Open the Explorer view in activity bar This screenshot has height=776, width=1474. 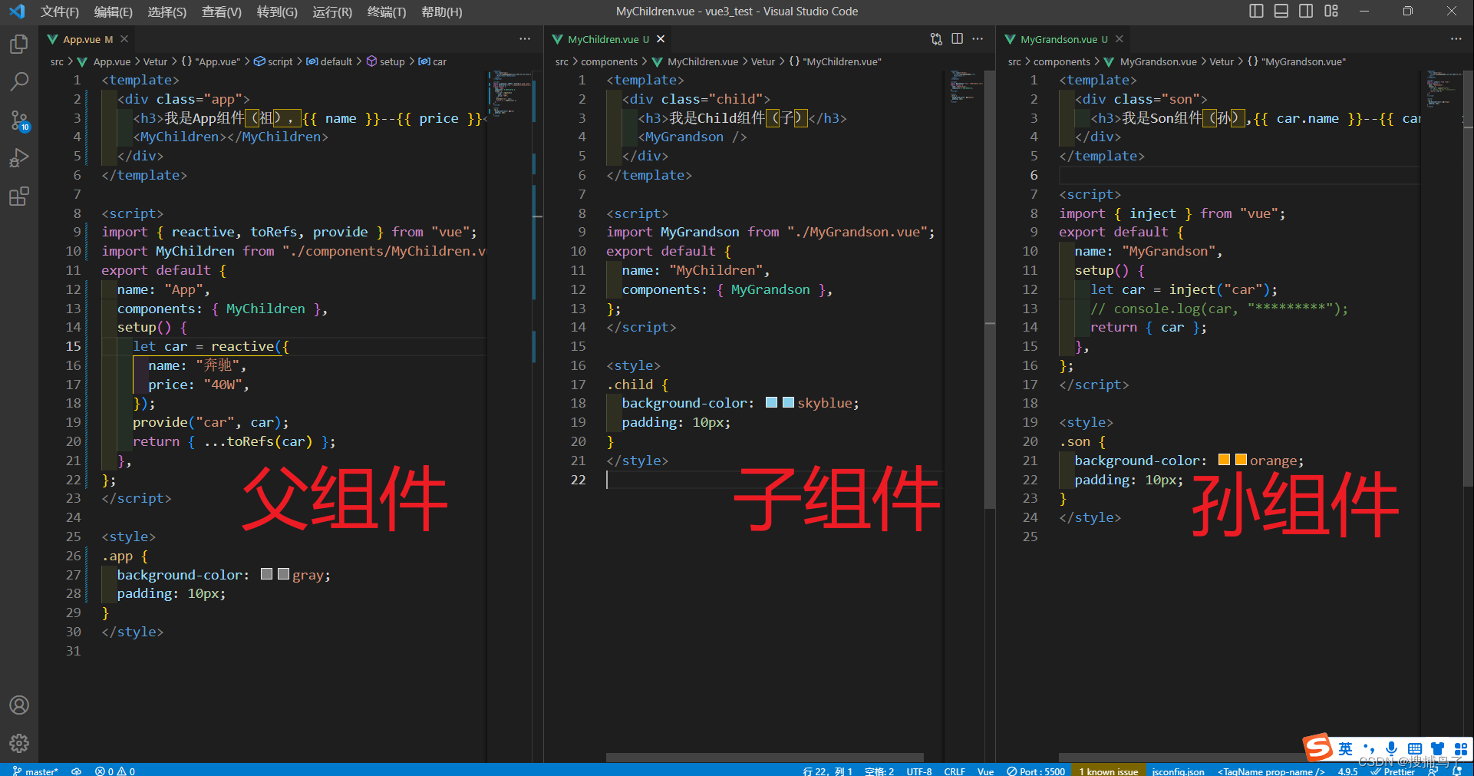pos(19,45)
